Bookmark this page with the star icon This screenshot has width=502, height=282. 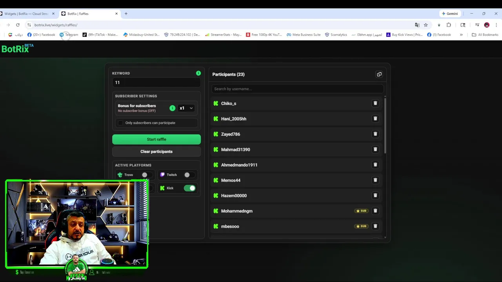[x=426, y=25]
